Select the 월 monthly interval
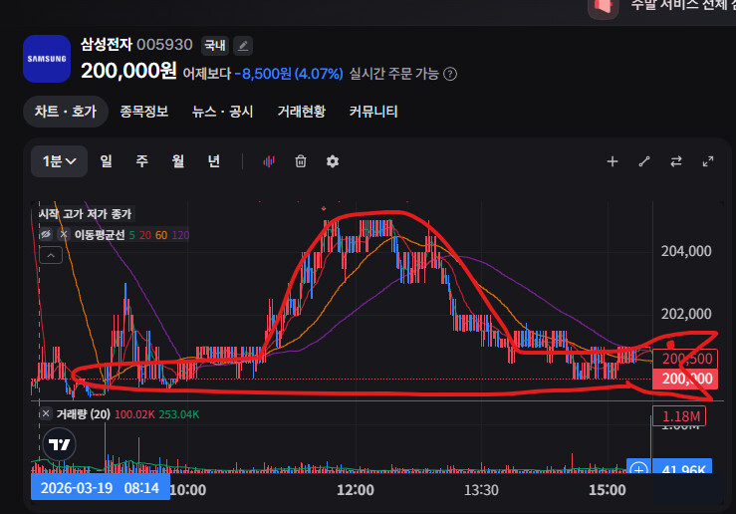 tap(178, 161)
